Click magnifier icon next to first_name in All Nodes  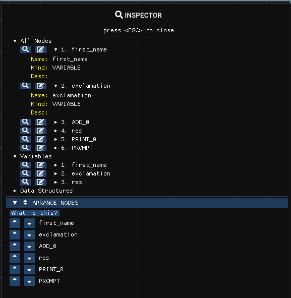tap(25, 49)
